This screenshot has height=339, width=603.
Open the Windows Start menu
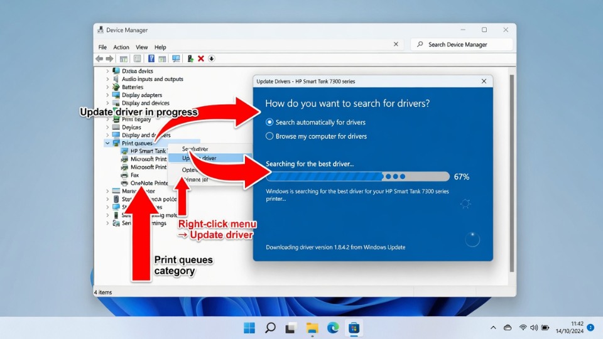tap(249, 328)
